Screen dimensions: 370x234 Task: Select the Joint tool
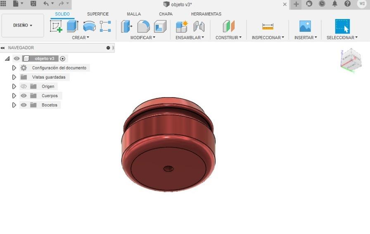pos(199,26)
